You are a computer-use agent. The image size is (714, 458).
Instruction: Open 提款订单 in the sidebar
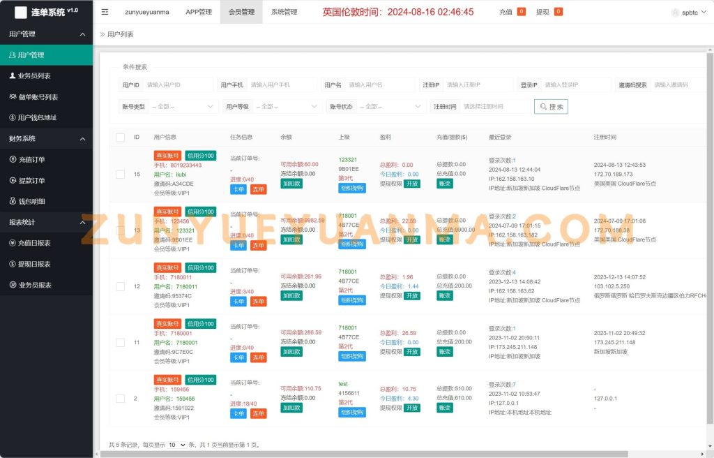point(46,180)
